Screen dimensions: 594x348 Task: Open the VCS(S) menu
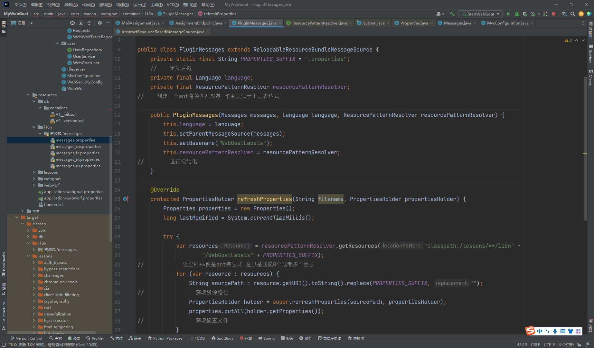tap(173, 5)
